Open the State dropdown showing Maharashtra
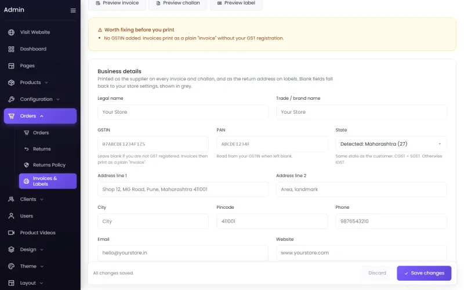 coord(391,144)
